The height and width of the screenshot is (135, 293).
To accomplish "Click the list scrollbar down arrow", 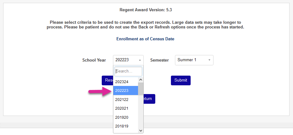I will (141, 130).
